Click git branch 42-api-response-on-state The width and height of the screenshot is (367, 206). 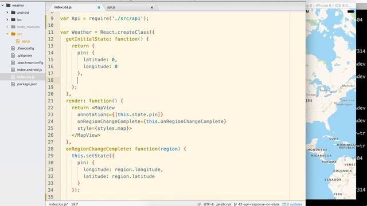259,204
